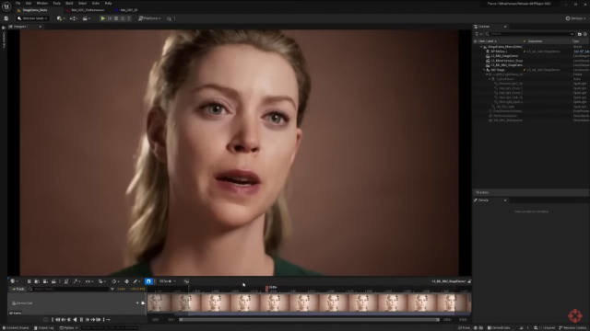Open the 30 fps frame rate dropdown

[x=167, y=281]
